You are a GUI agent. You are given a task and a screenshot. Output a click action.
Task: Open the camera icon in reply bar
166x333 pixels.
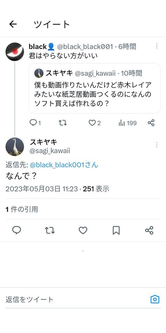tap(155, 299)
